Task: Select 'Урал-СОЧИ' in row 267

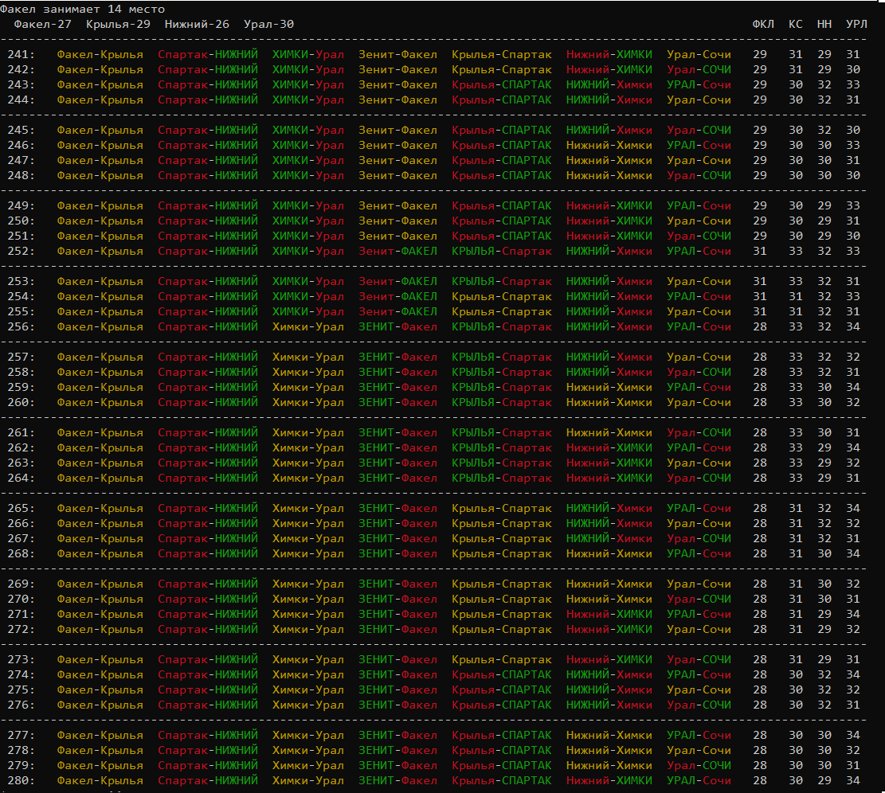Action: [x=699, y=539]
